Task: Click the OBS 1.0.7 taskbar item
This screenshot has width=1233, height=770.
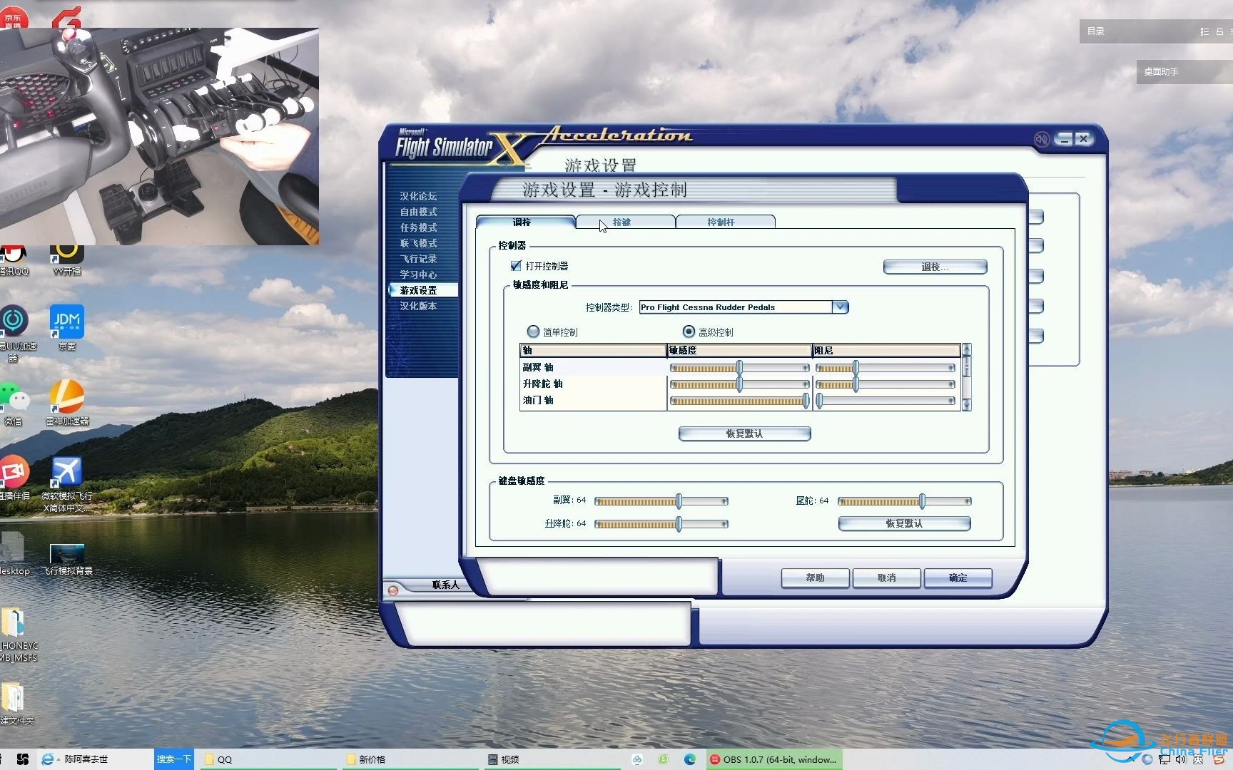Action: click(x=774, y=759)
